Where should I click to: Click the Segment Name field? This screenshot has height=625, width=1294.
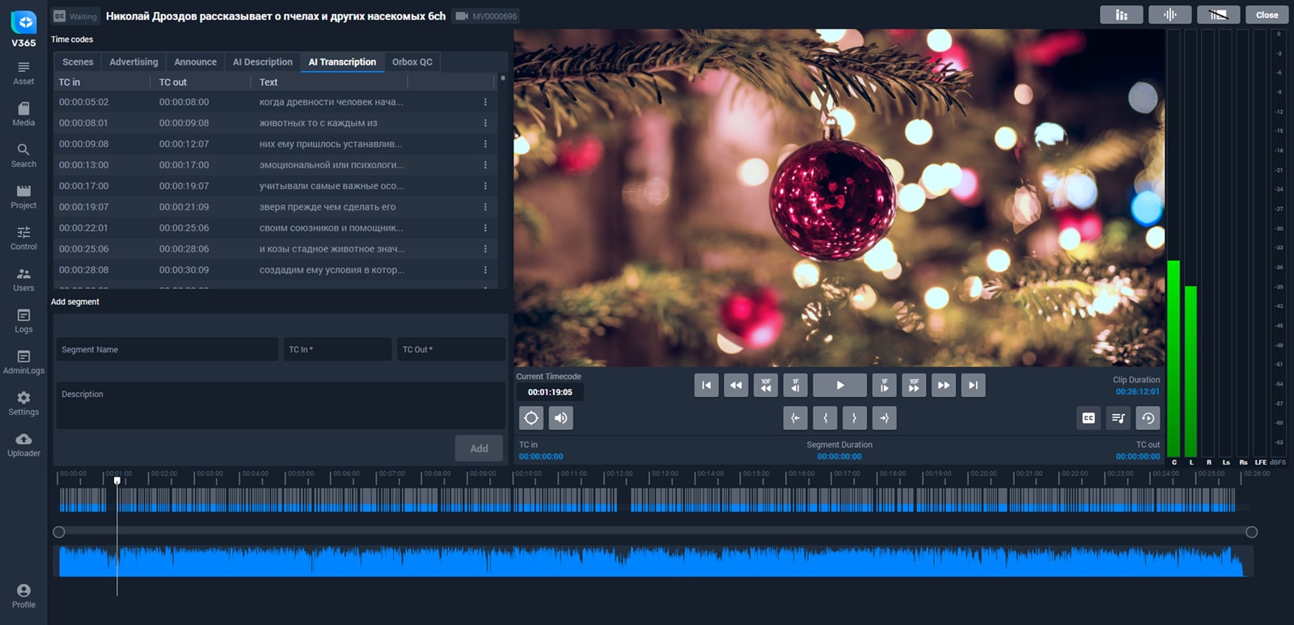167,349
